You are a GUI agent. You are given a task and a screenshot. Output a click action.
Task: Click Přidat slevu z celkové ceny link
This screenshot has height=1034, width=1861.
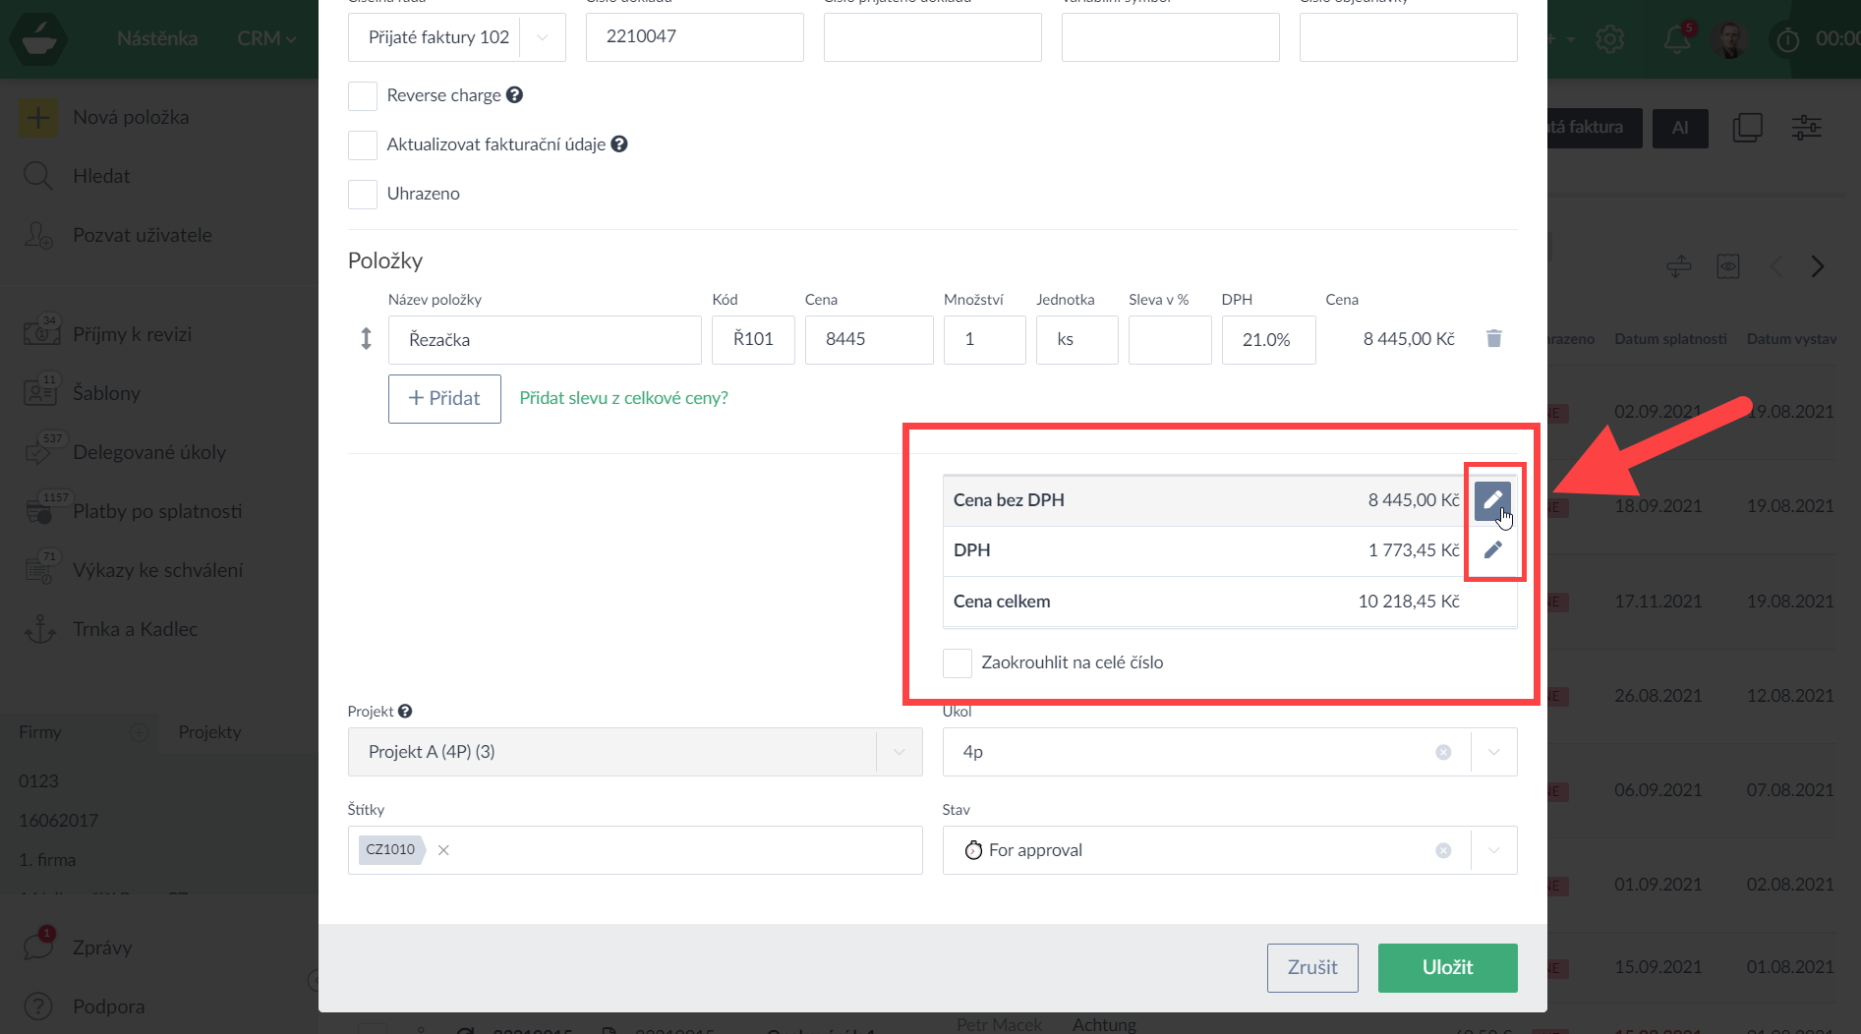coord(623,398)
